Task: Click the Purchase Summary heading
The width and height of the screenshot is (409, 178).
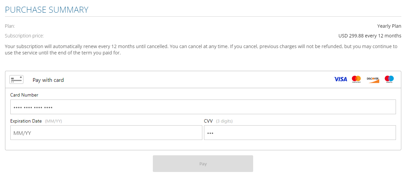Action: coord(47,10)
